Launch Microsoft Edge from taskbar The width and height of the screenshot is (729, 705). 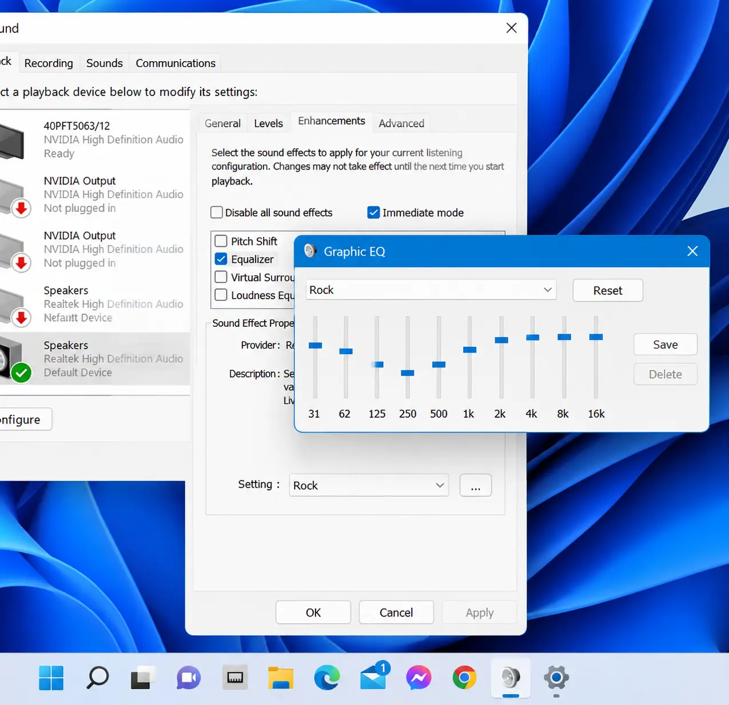point(327,678)
